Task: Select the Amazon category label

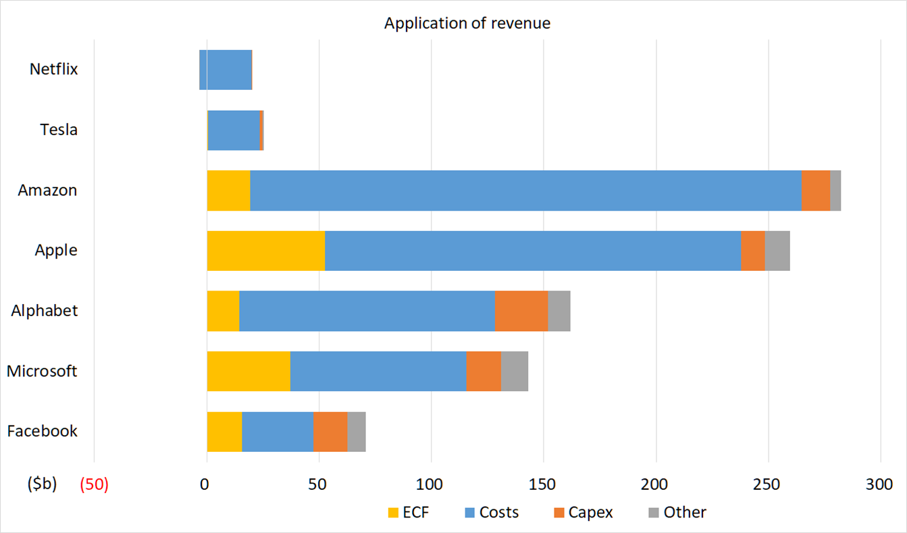Action: pos(48,190)
